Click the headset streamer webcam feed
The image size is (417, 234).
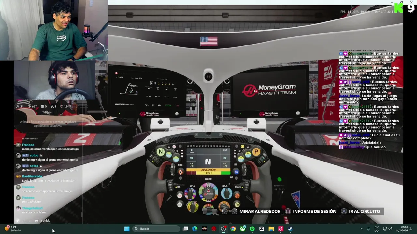click(55, 80)
